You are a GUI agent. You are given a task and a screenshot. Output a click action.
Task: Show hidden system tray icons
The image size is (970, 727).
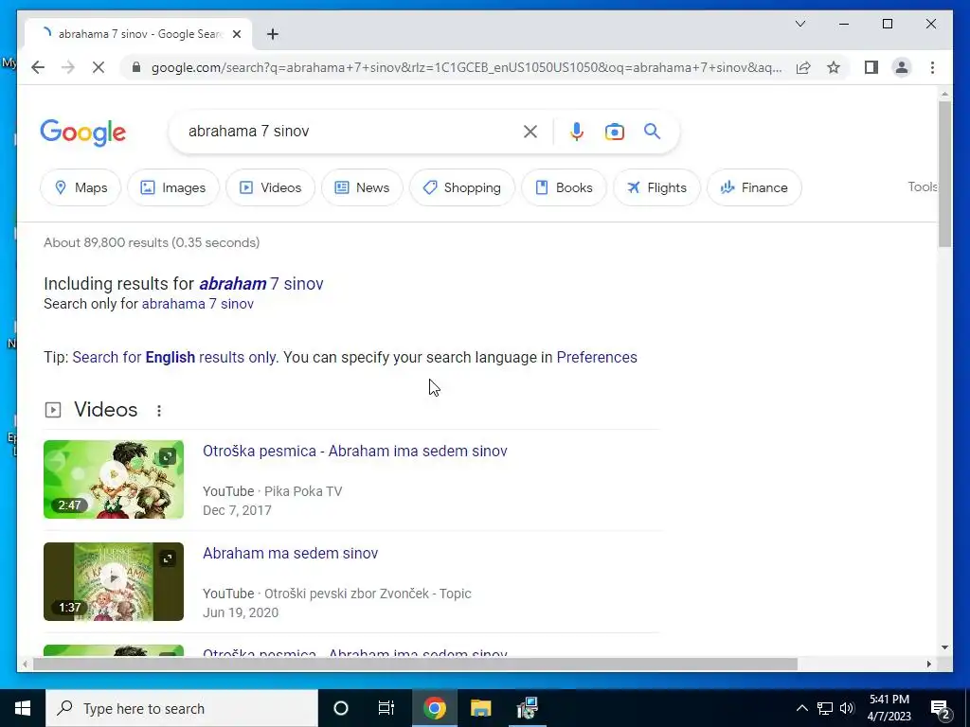[801, 708]
